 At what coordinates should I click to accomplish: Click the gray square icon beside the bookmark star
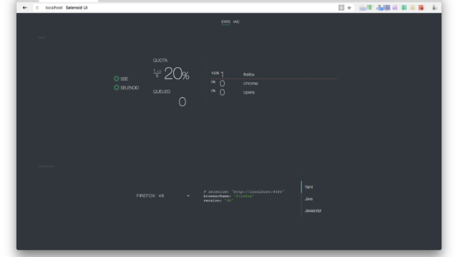(341, 8)
